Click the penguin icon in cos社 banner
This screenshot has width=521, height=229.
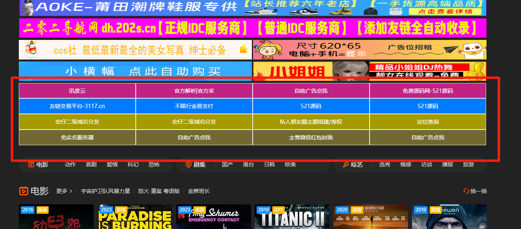(x=31, y=49)
